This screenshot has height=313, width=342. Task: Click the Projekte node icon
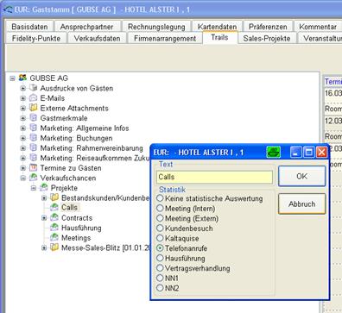tap(44, 187)
